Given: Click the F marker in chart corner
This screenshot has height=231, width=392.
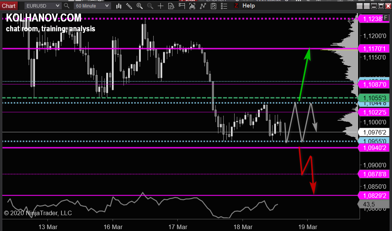Looking at the screenshot, I should pos(386,17).
